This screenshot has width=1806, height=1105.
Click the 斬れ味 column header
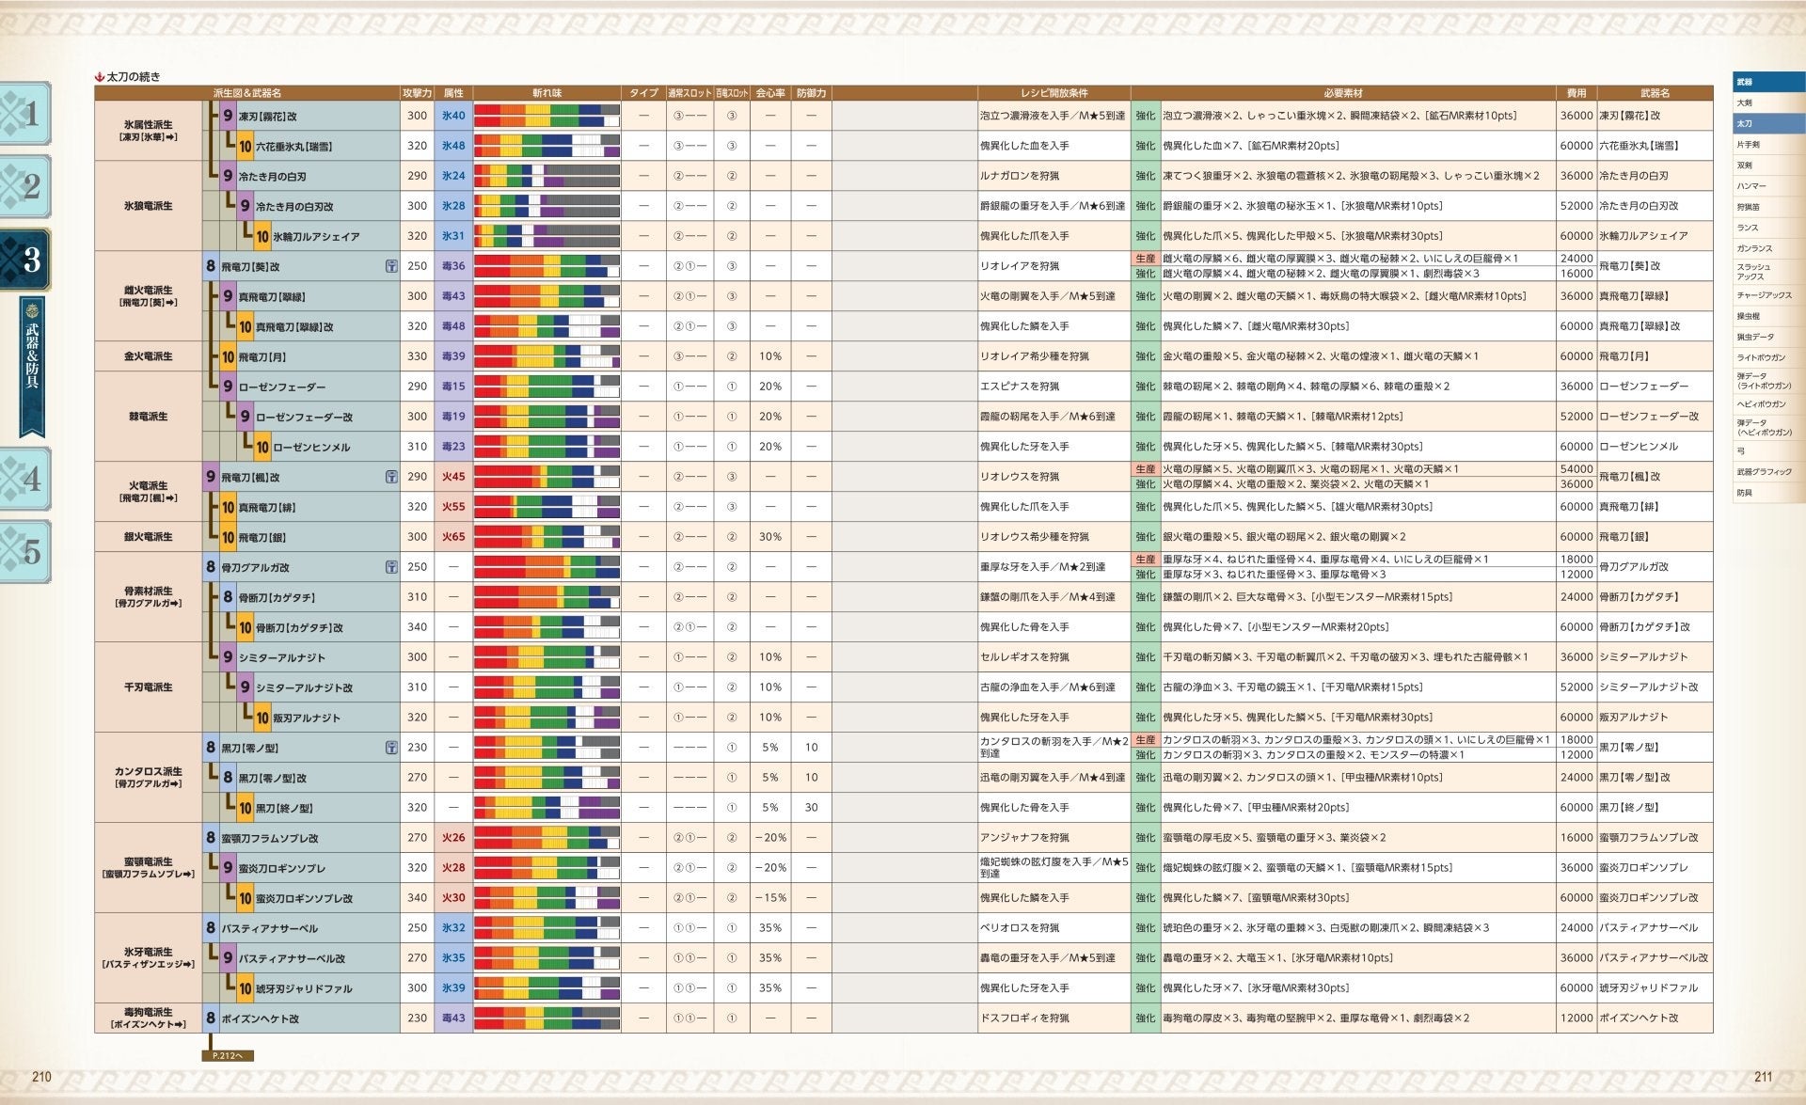coord(547,93)
